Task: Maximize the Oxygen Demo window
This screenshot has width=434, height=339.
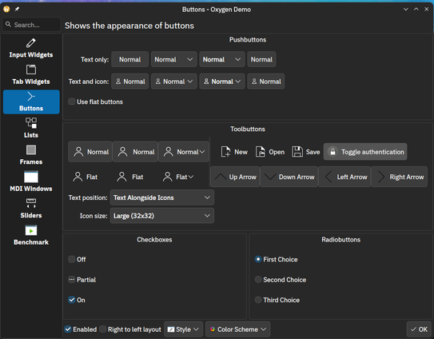Action: (416, 9)
